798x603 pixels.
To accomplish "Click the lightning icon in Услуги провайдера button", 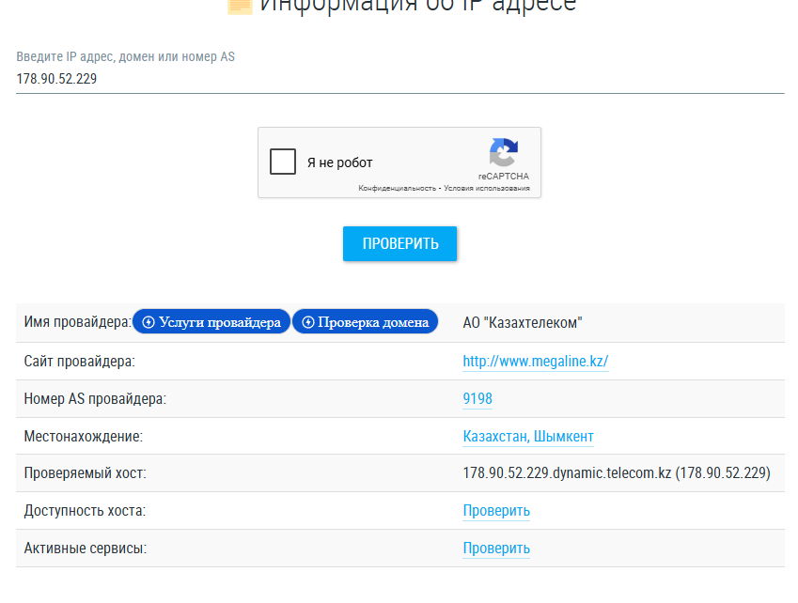I will pyautogui.click(x=149, y=322).
